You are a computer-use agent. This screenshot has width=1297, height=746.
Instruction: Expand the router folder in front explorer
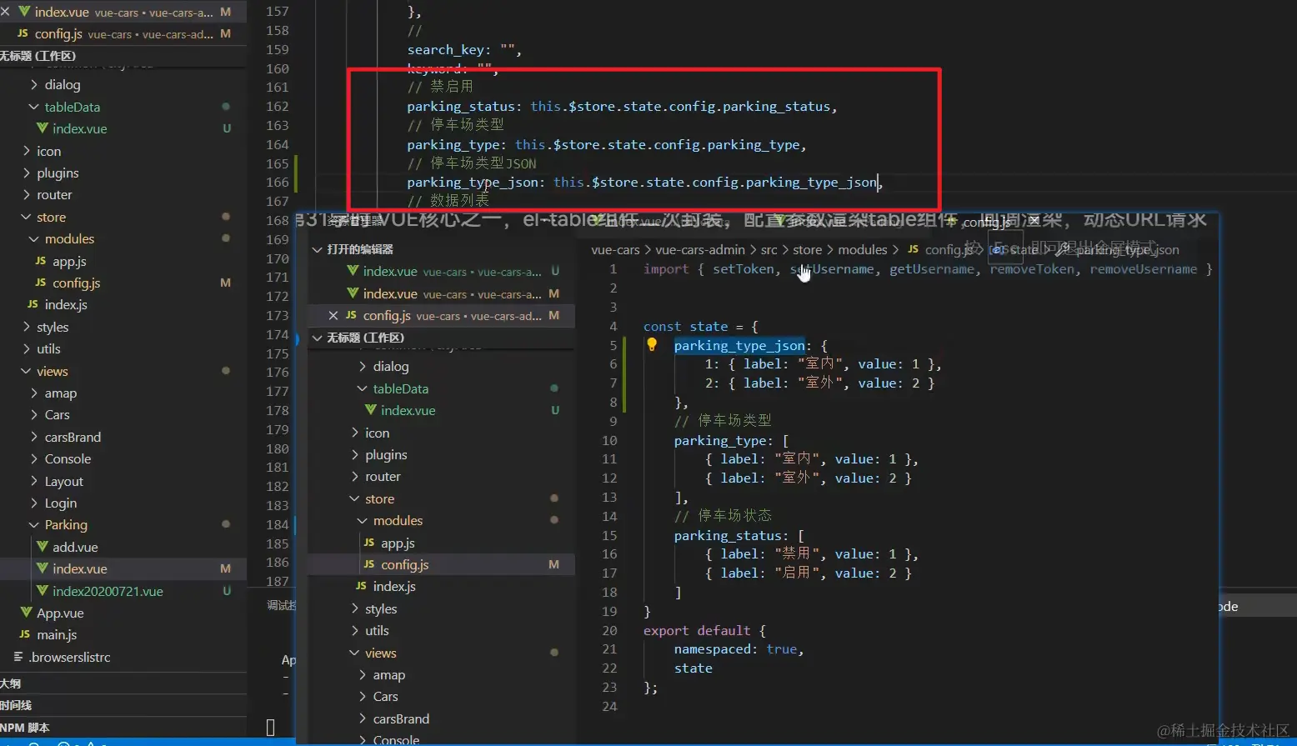(x=354, y=476)
